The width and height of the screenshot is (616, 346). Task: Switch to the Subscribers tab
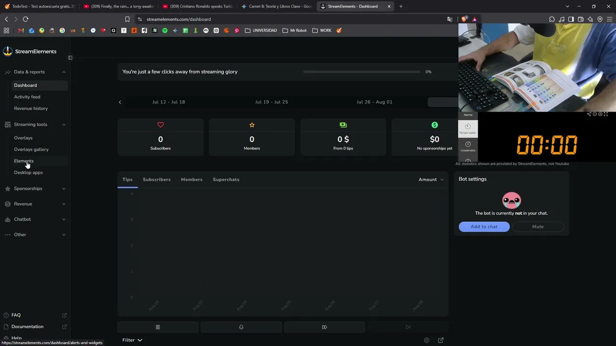pyautogui.click(x=157, y=180)
